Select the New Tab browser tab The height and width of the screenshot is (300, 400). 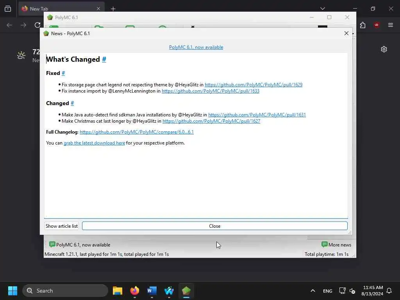pyautogui.click(x=61, y=9)
